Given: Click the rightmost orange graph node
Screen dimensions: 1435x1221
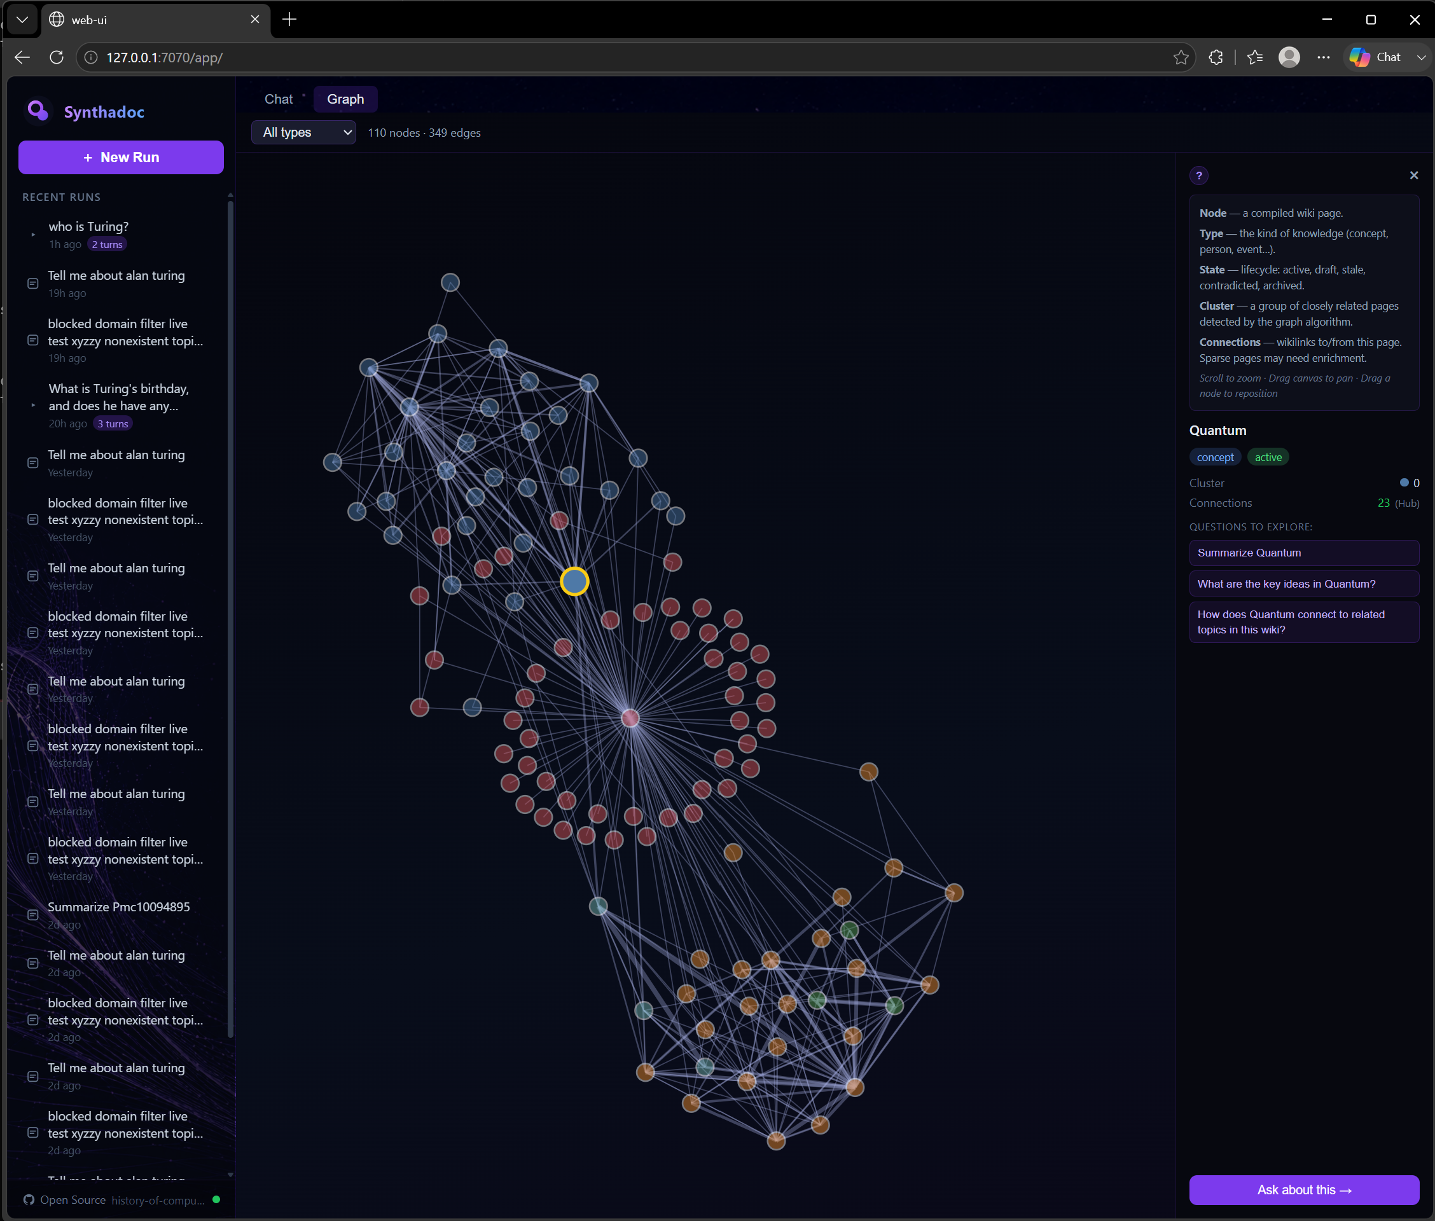Looking at the screenshot, I should point(954,893).
